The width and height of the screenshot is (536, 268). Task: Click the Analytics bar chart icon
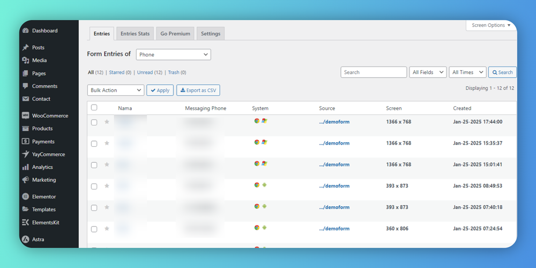pos(25,167)
